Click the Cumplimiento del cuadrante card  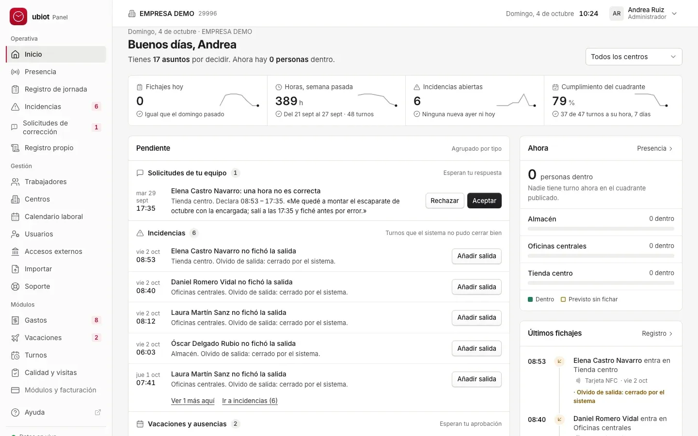tap(613, 100)
